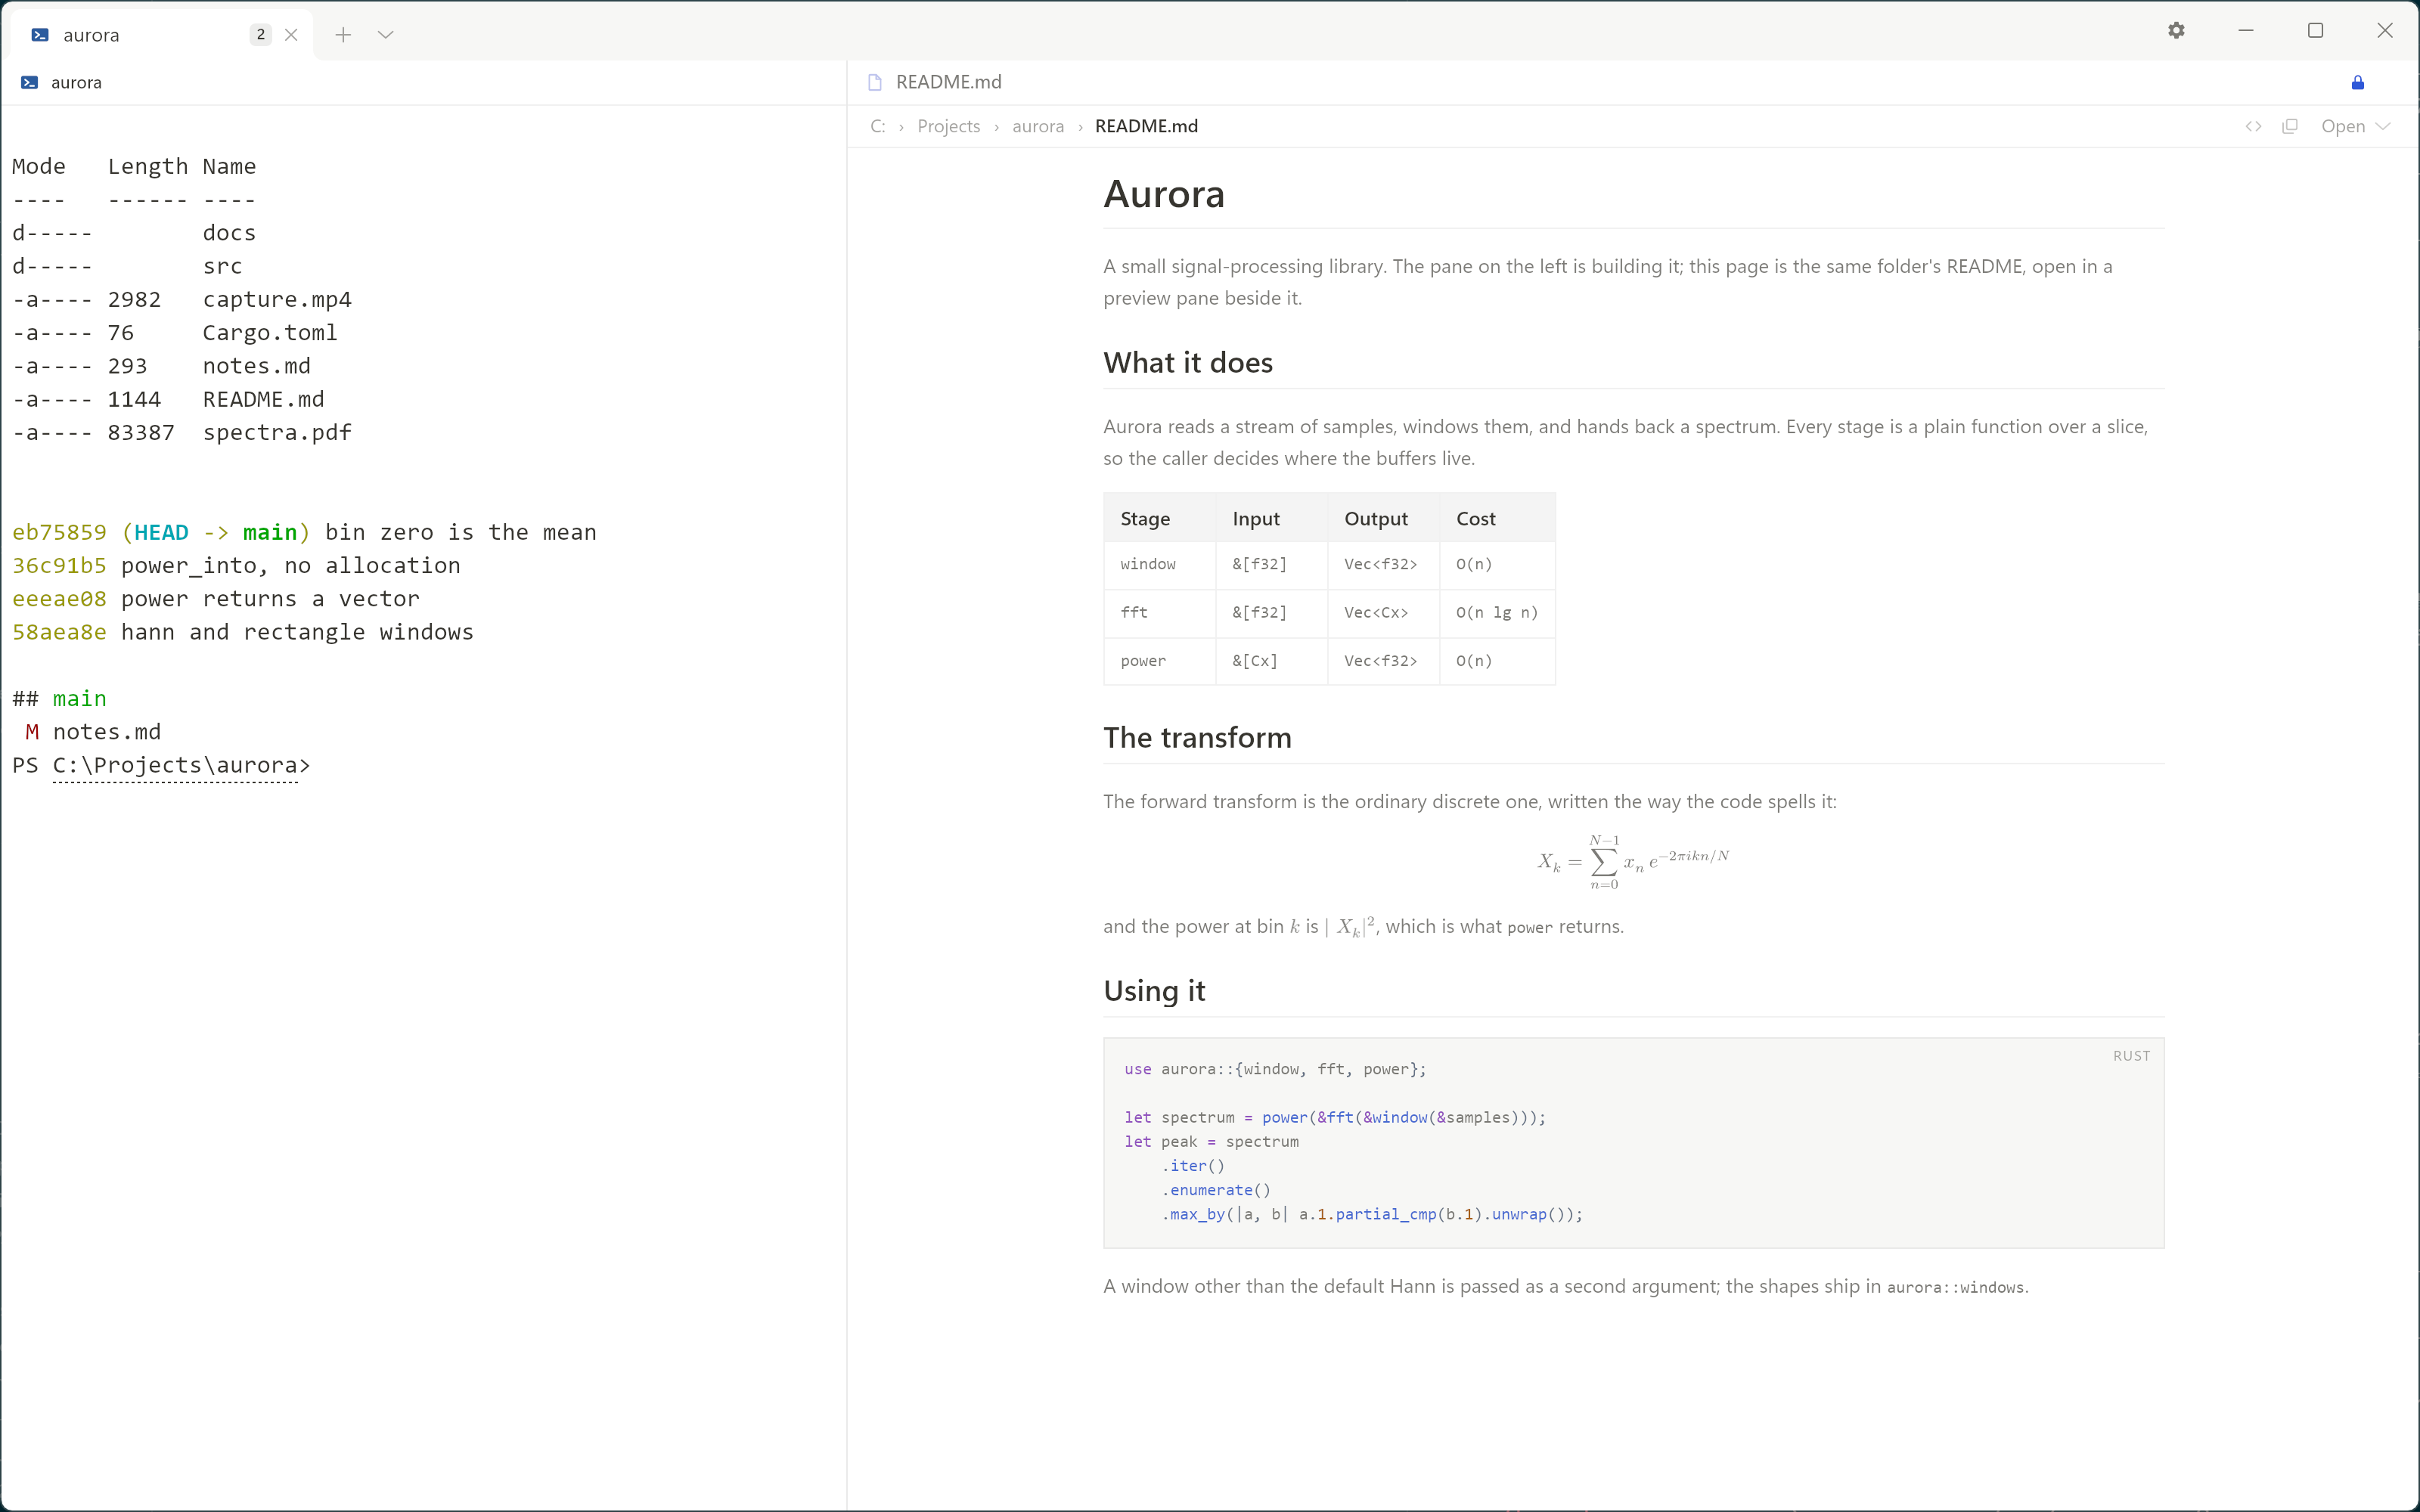Click the Using it heading
This screenshot has width=2420, height=1512.
tap(1154, 991)
